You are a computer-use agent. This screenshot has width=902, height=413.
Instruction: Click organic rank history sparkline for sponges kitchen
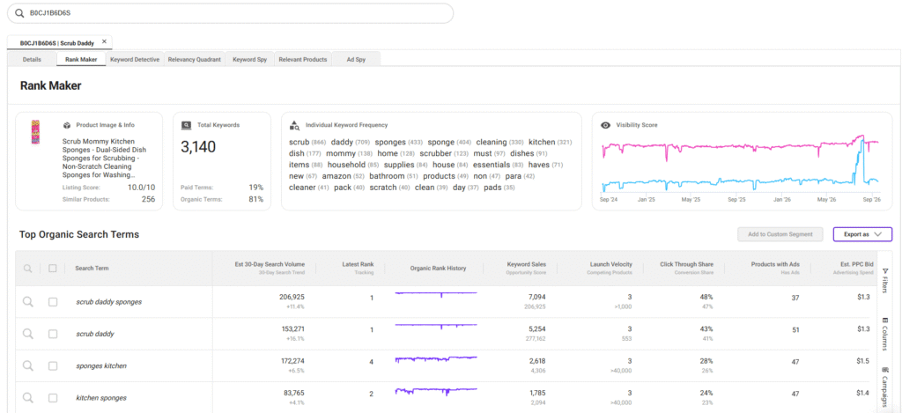(x=436, y=359)
